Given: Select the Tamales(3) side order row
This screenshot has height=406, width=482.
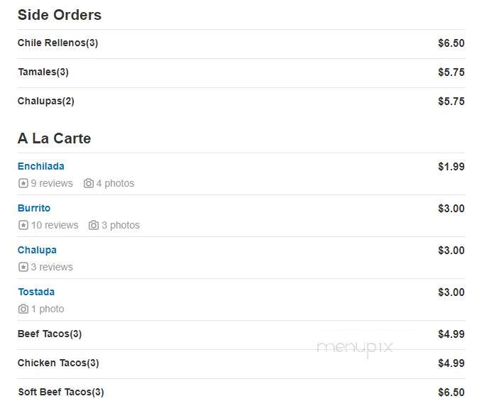Looking at the screenshot, I should [x=241, y=73].
